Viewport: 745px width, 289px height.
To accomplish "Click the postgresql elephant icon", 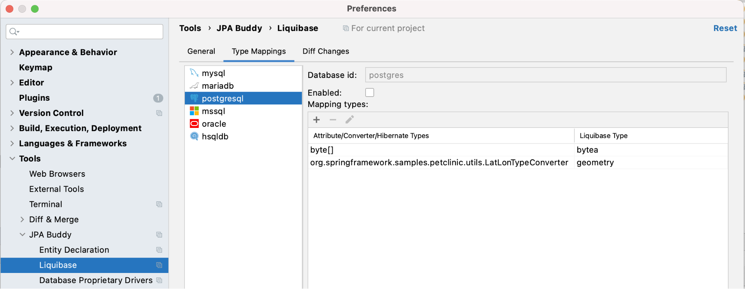I will tap(194, 98).
